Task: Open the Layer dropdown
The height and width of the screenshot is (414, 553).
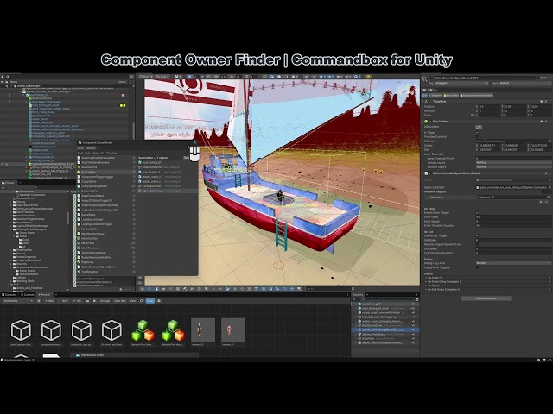Action: coord(524,83)
